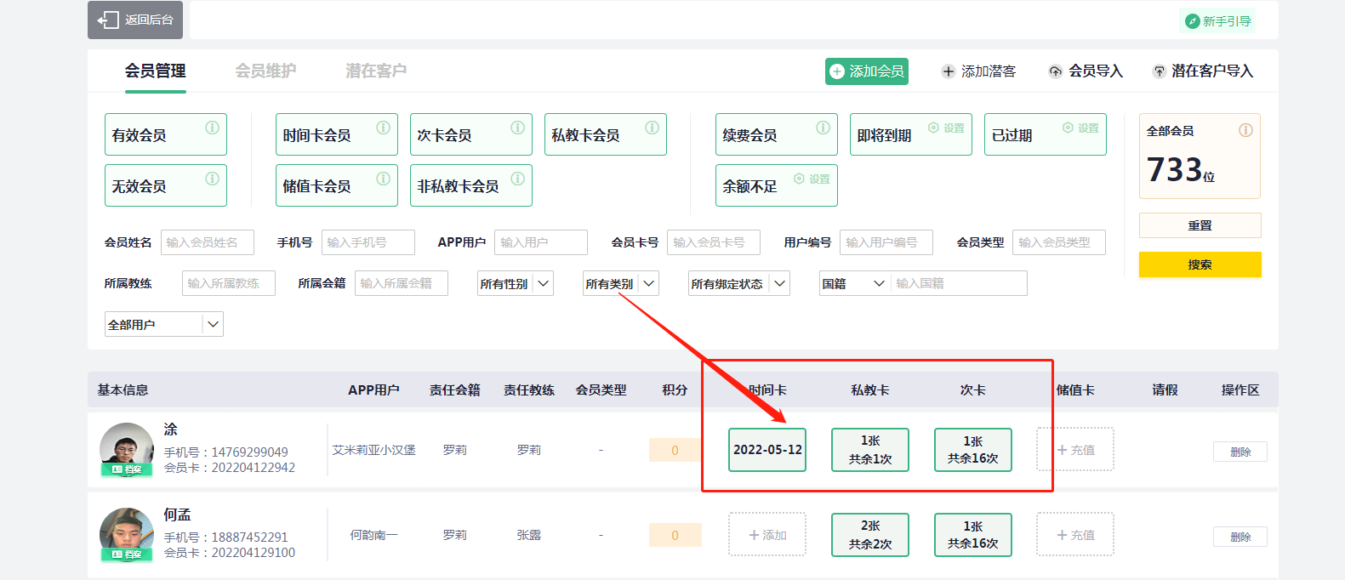This screenshot has width=1345, height=580.
Task: Select the 已过期 filter card
Action: point(1045,134)
